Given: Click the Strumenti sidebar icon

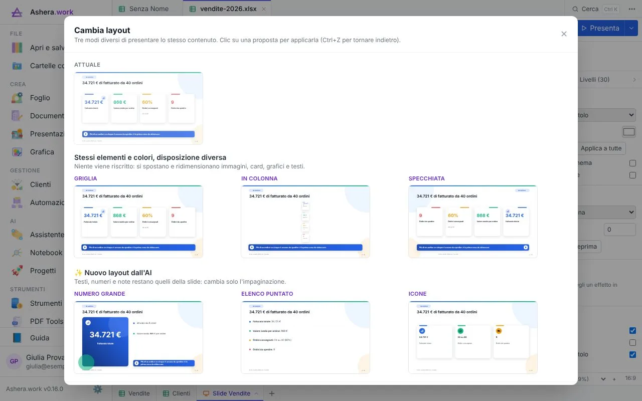Looking at the screenshot, I should tap(17, 303).
